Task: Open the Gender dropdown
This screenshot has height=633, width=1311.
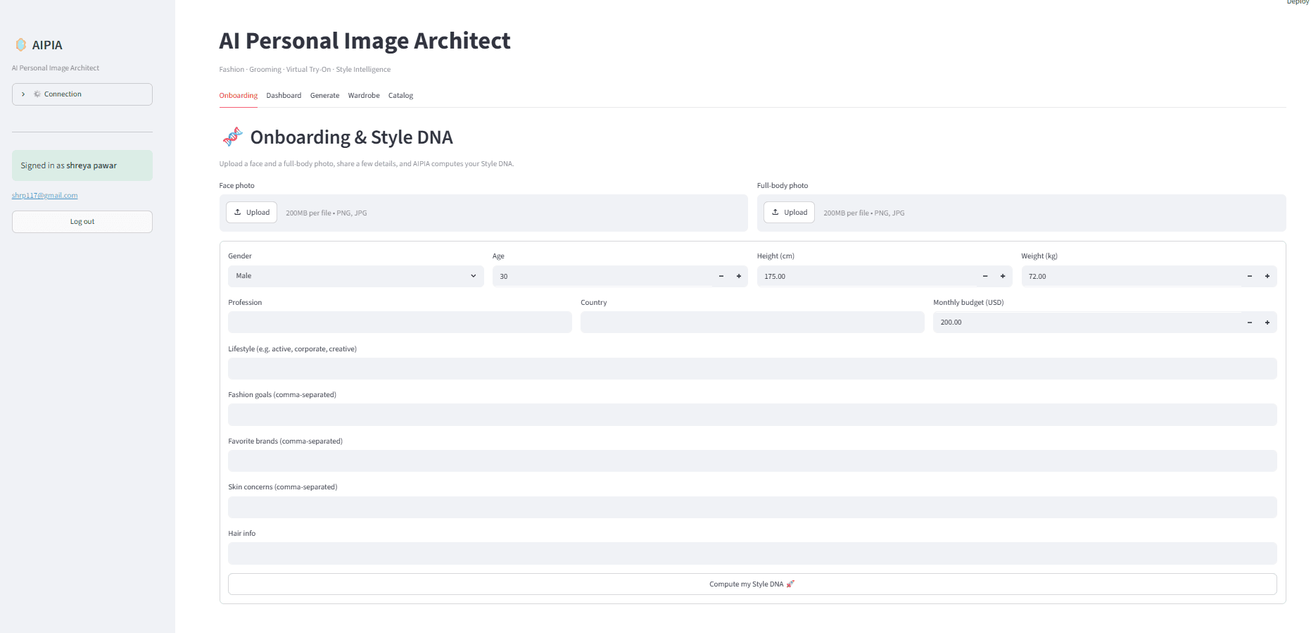Action: point(355,276)
